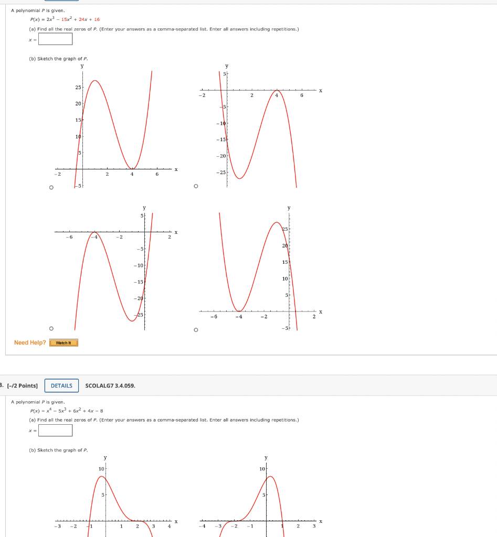Open DETAILS for problem 3.4.059
This screenshot has height=537, width=497.
(x=61, y=385)
